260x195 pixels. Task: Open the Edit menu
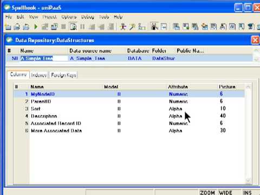20,17
